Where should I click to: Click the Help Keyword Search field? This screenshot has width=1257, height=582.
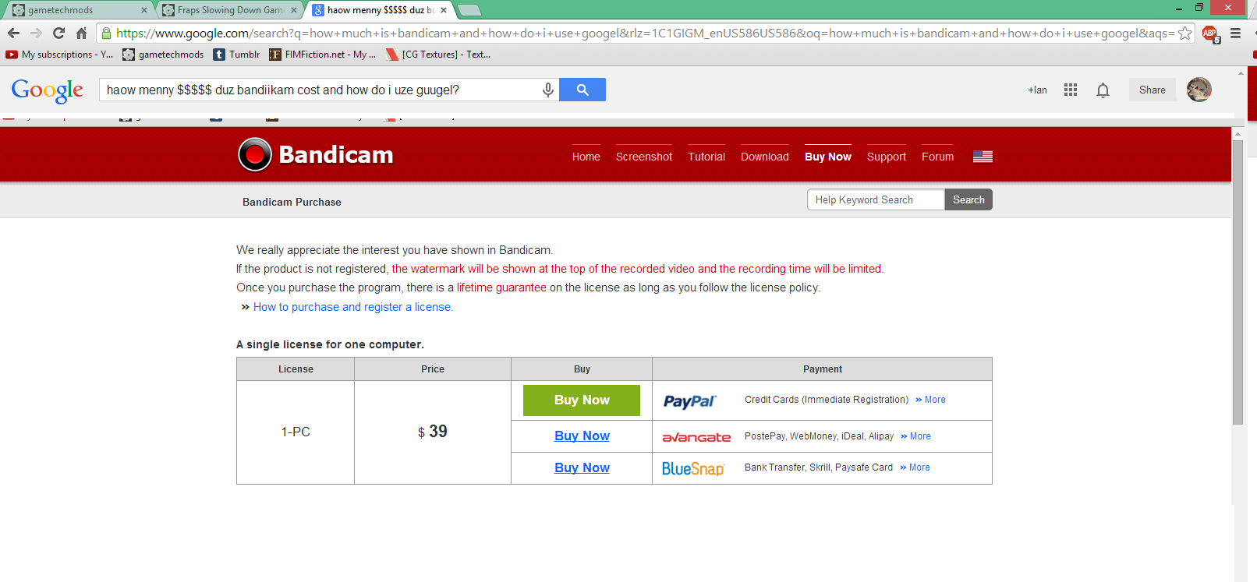[876, 199]
